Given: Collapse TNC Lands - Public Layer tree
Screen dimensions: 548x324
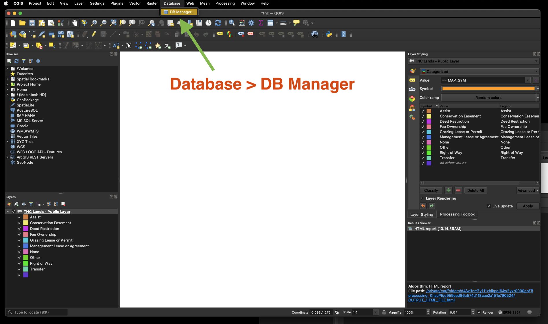Looking at the screenshot, I should click(8, 211).
